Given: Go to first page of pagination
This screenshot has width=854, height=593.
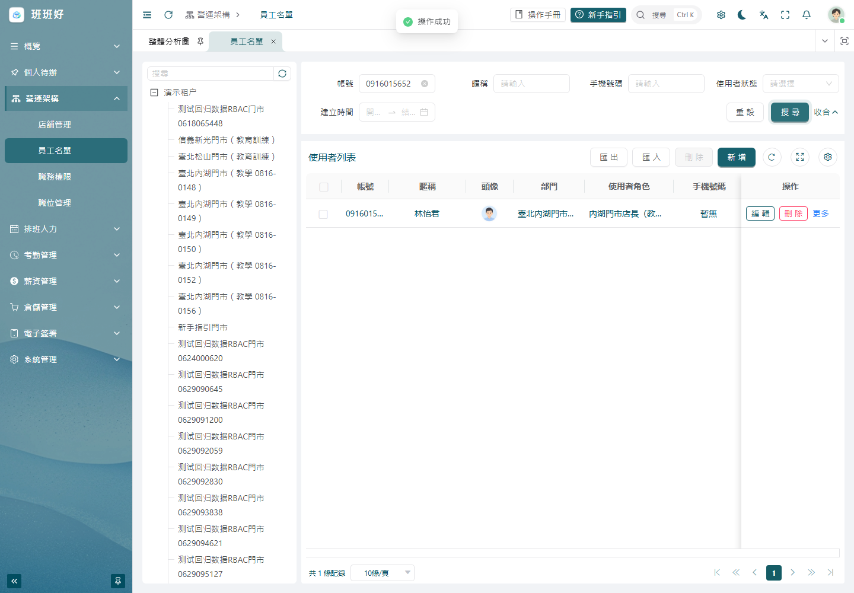Looking at the screenshot, I should 717,573.
